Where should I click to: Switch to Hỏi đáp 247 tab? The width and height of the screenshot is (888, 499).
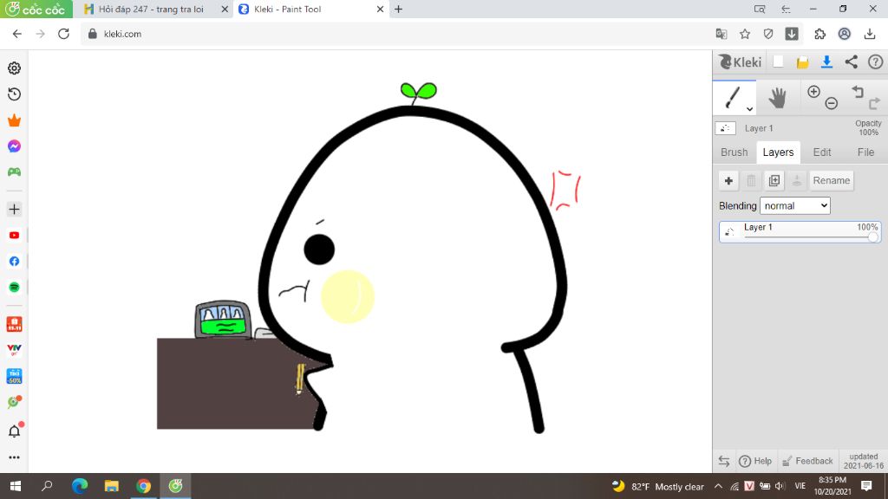[150, 9]
